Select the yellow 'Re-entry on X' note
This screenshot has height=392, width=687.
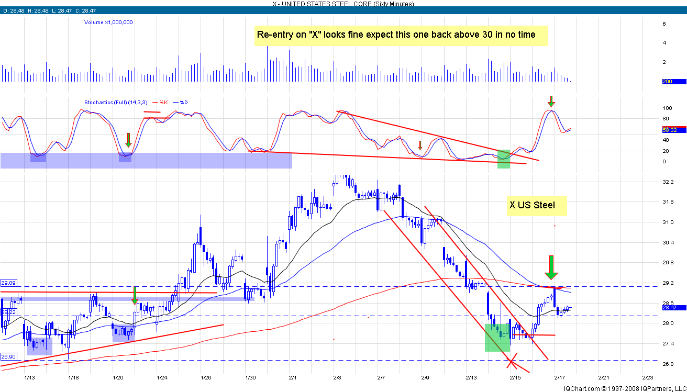(401, 36)
